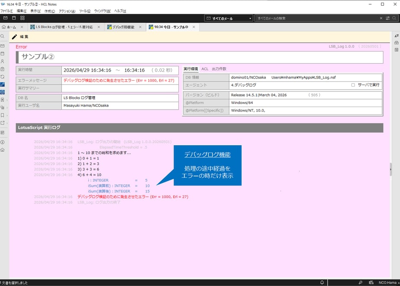Image resolution: width=400 pixels, height=286 pixels.
Task: Switch to the ホーム tab
Action: pos(9,27)
